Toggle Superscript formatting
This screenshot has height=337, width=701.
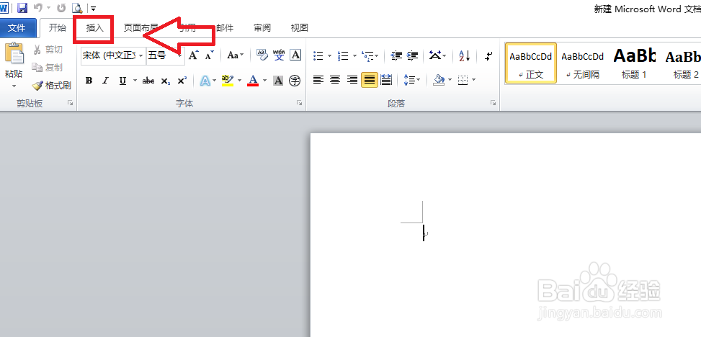182,81
